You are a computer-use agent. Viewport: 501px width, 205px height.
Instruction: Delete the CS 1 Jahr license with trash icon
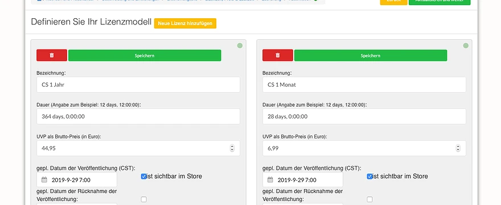click(x=52, y=55)
